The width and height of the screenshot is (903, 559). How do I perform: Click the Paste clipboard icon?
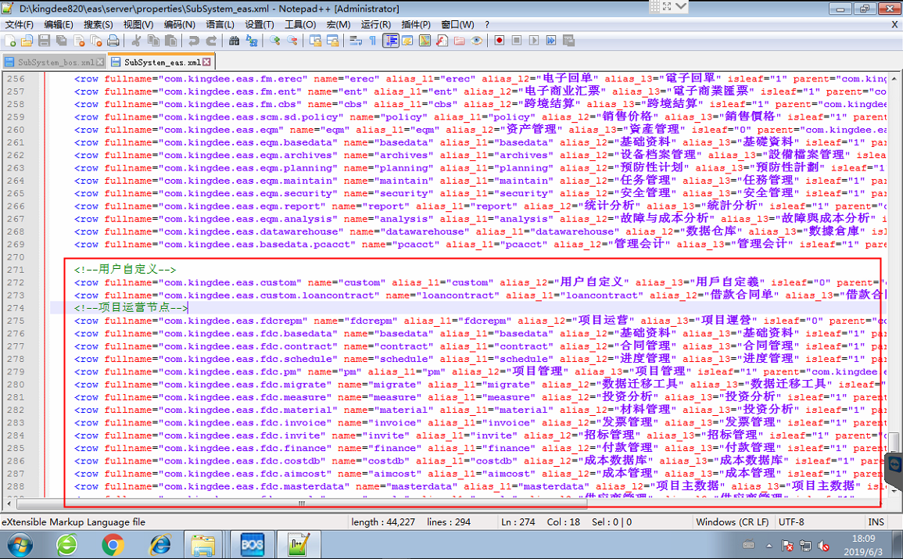(x=170, y=41)
